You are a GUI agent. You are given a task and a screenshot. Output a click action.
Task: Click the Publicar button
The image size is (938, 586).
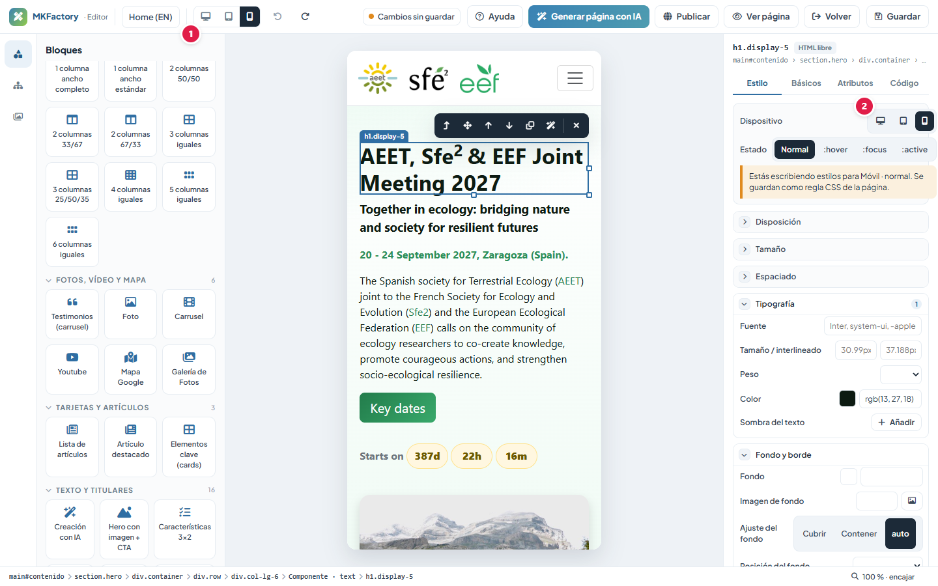(x=687, y=16)
